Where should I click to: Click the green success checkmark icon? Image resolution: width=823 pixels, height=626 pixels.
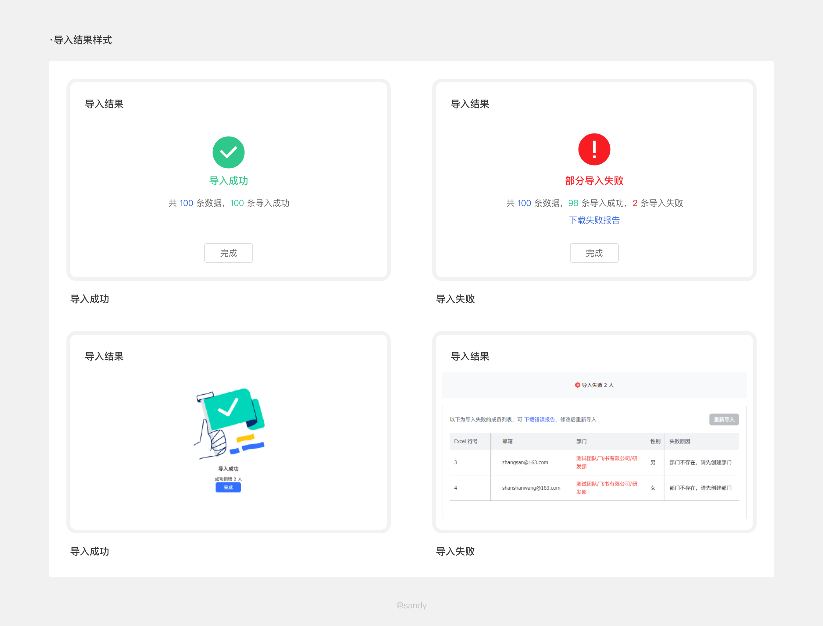point(228,152)
